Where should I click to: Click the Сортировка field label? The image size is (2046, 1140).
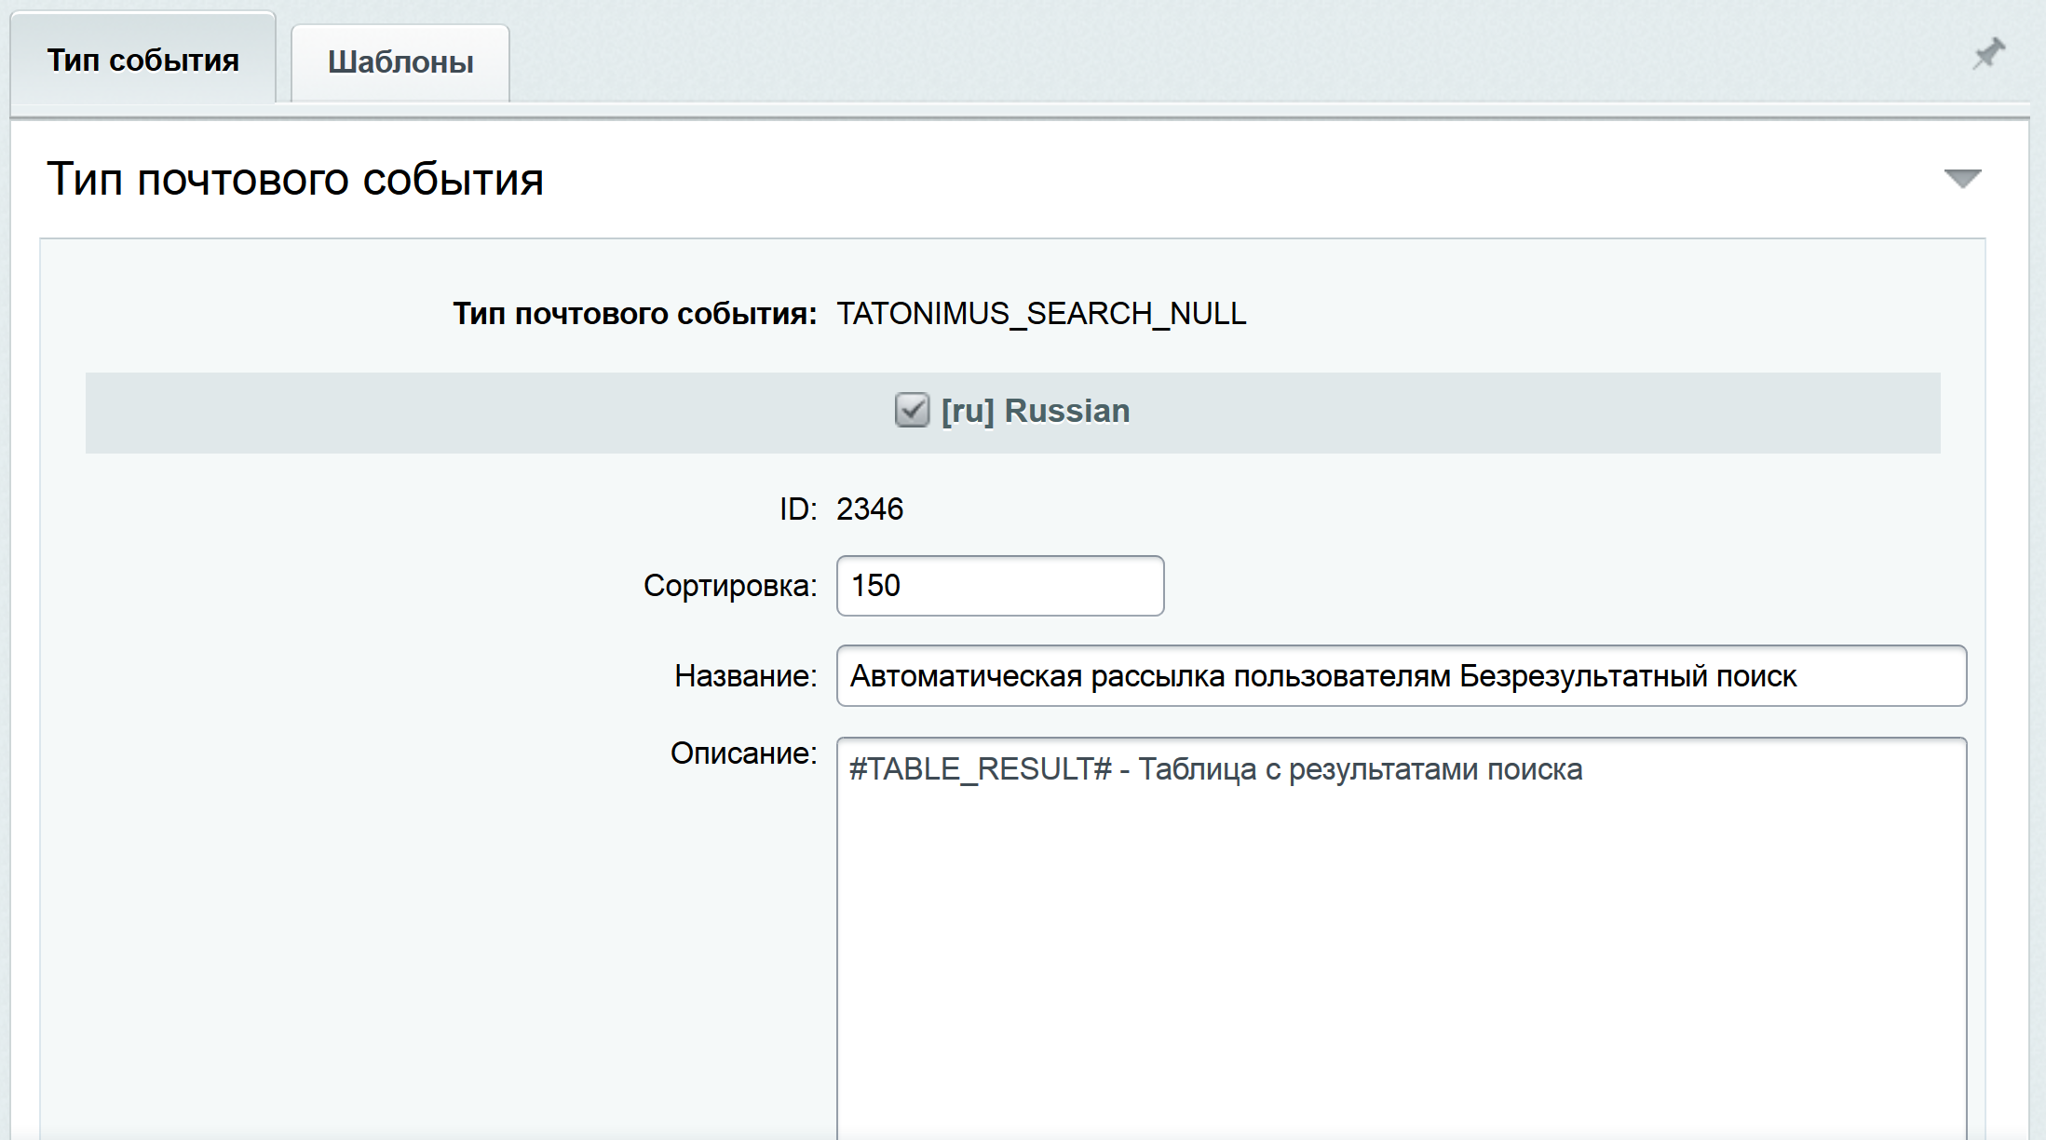[x=729, y=586]
